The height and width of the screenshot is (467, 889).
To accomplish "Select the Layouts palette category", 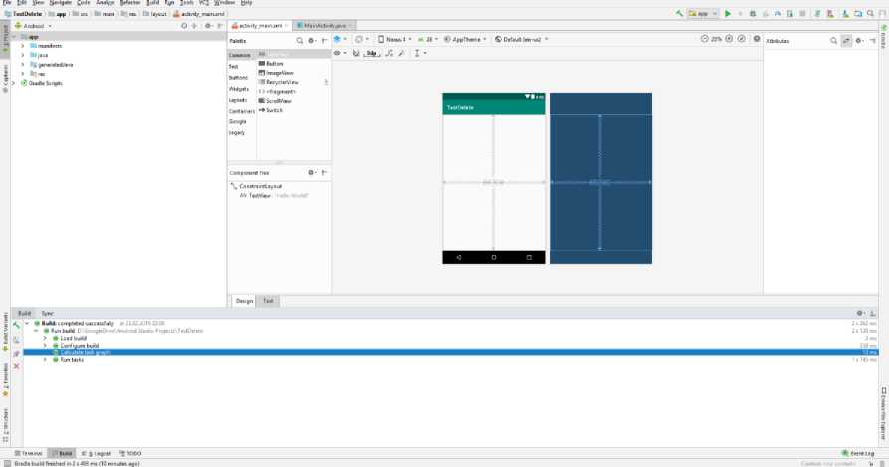I will [x=238, y=100].
